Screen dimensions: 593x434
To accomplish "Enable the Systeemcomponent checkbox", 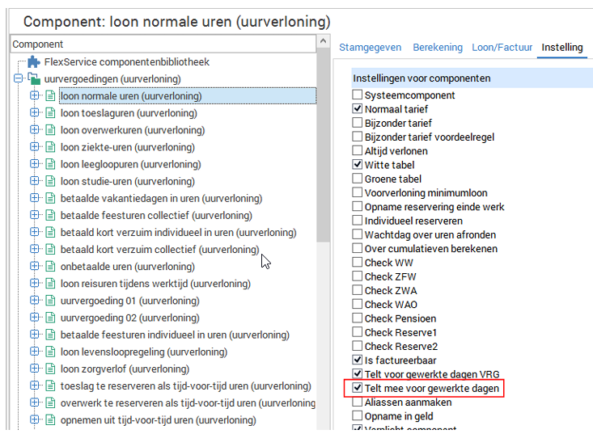I will pos(358,95).
